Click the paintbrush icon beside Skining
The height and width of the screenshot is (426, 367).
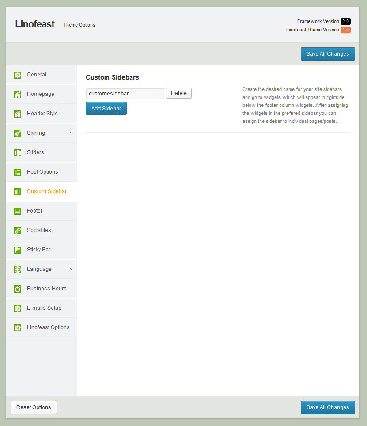[18, 133]
